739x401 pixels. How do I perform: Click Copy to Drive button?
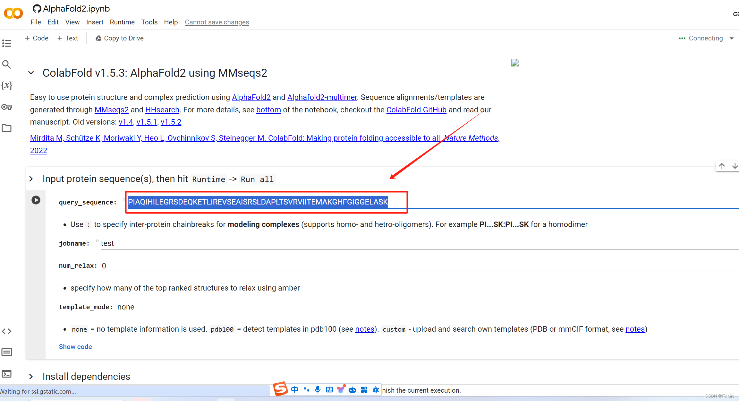click(x=119, y=38)
